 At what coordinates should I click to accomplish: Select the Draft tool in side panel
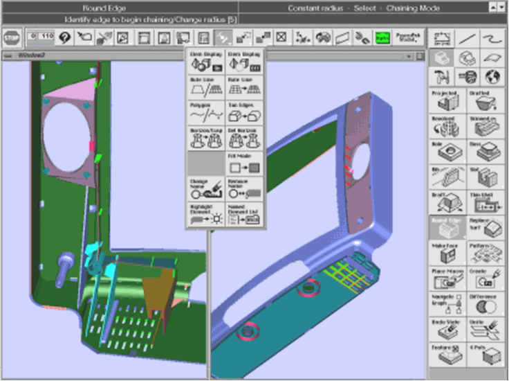(x=447, y=202)
